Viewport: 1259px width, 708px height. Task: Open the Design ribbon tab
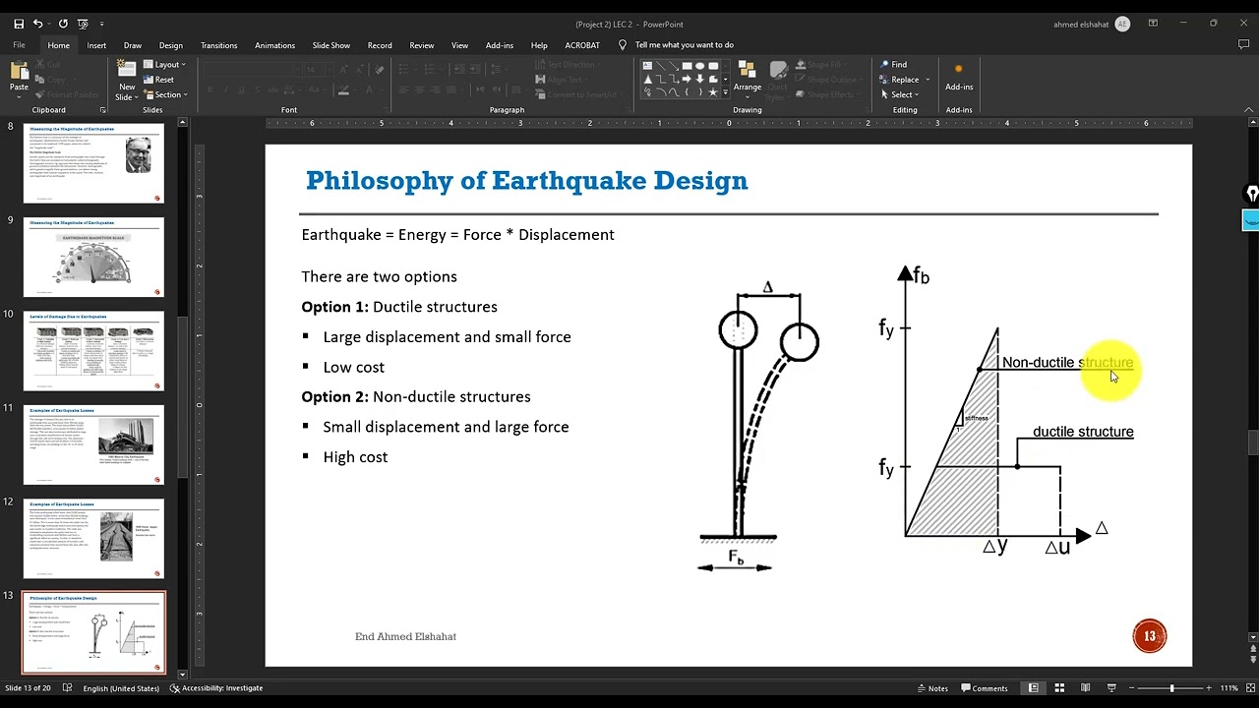171,45
